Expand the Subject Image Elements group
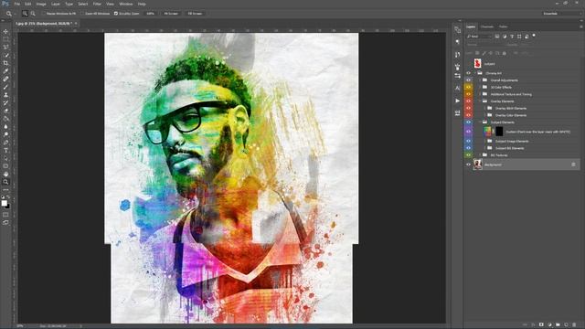This screenshot has width=585, height=329. coord(485,141)
